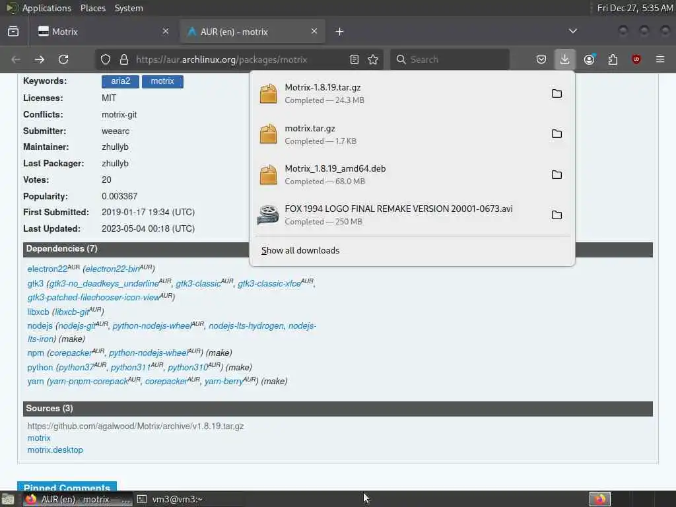Image resolution: width=676 pixels, height=507 pixels.
Task: Close the AUR motrix tab
Action: pos(314,31)
